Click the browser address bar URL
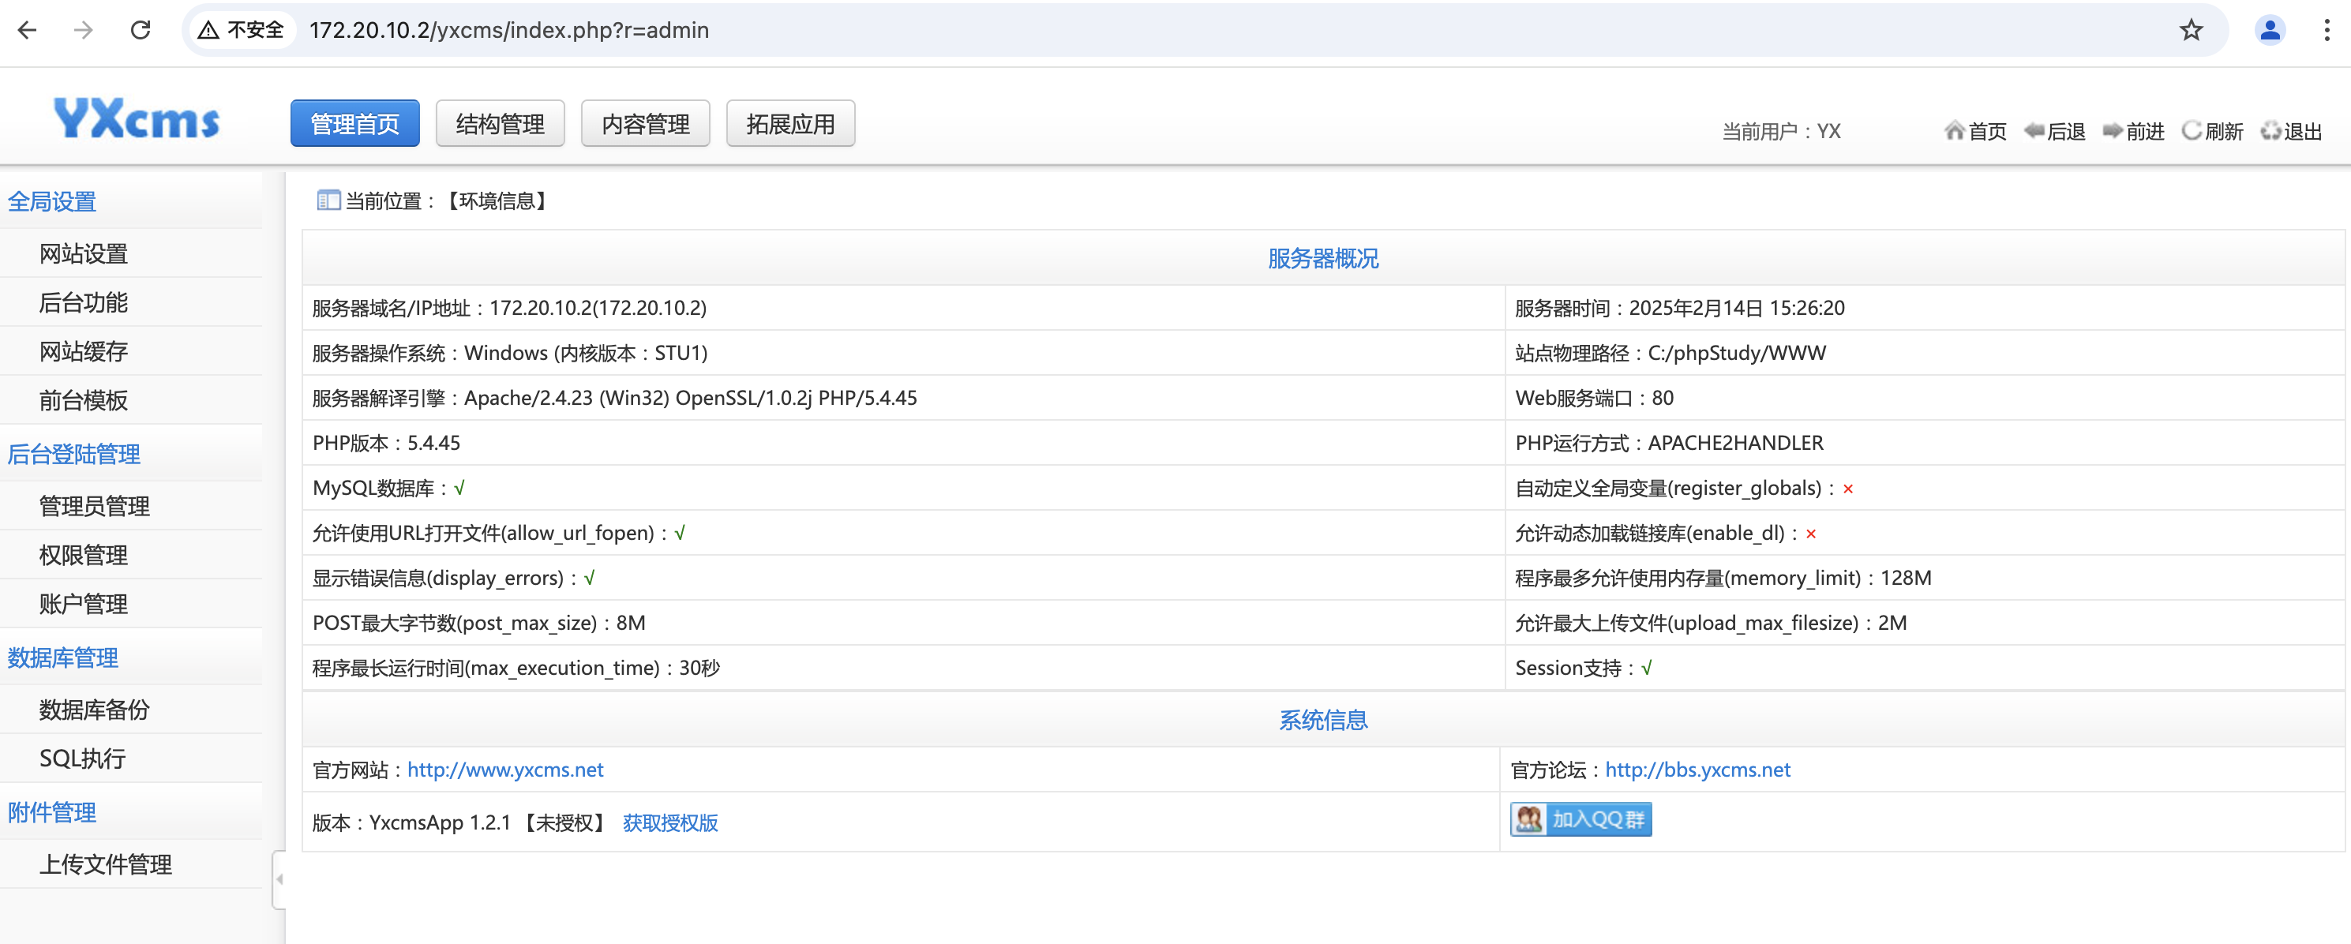2351x944 pixels. pos(508,30)
